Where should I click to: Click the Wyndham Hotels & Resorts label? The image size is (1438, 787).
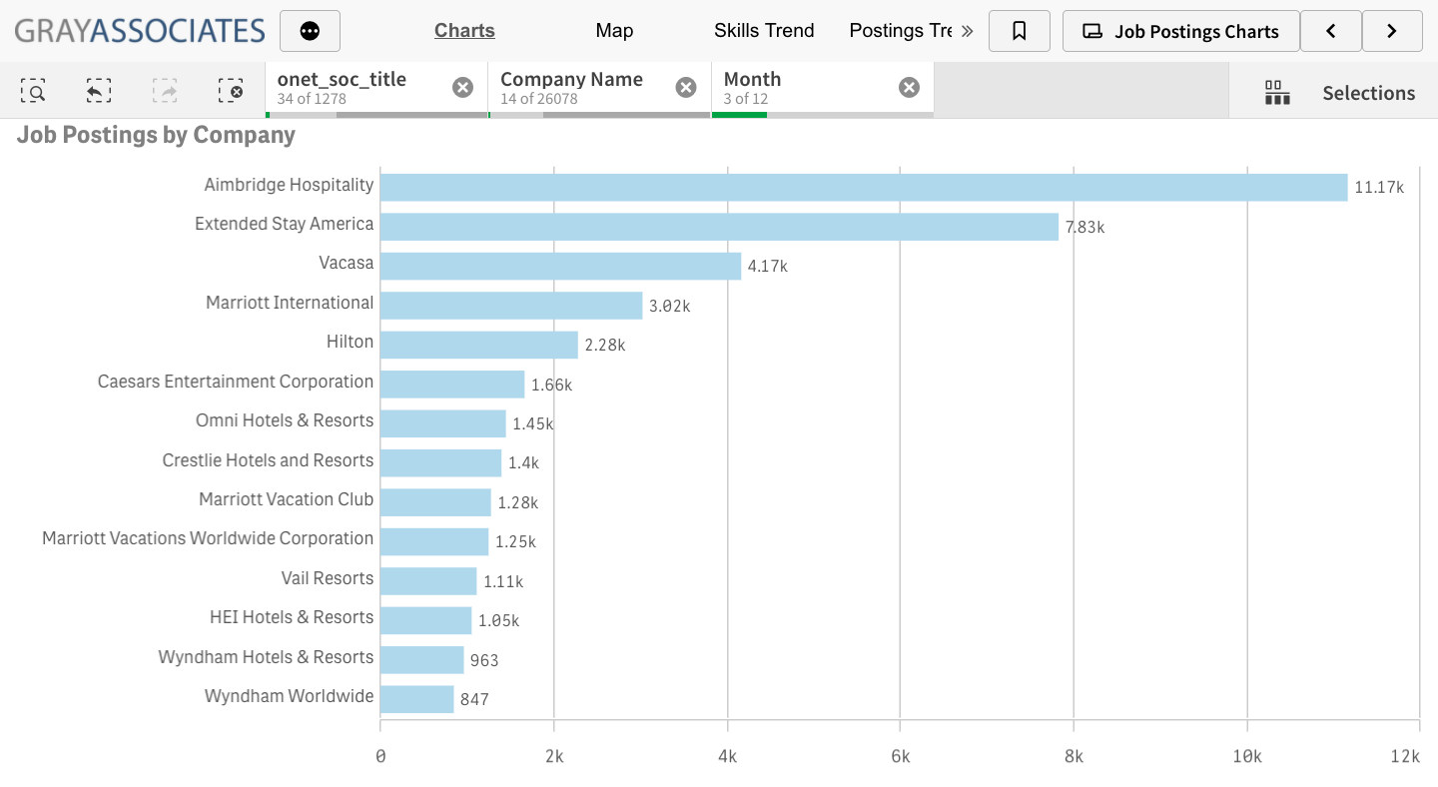pyautogui.click(x=266, y=657)
